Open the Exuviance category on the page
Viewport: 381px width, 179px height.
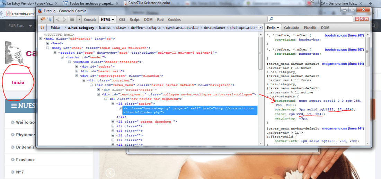point(26,160)
